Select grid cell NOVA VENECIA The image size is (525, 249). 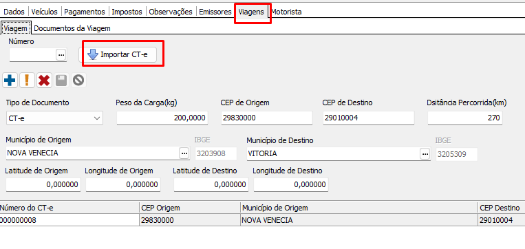click(359, 220)
